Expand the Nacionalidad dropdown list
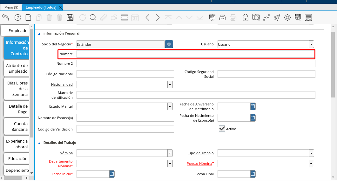 tap(170, 84)
